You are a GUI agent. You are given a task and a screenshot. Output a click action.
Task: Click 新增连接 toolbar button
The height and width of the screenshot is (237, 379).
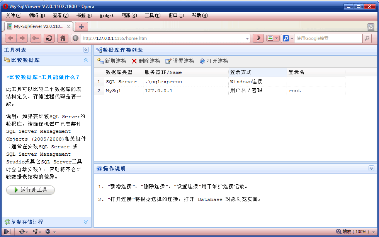point(112,61)
